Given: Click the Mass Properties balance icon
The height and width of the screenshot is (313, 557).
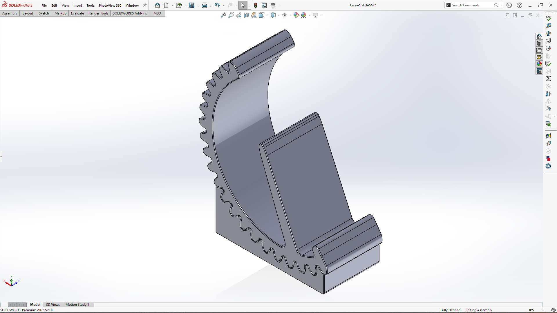Looking at the screenshot, I should pos(548,33).
